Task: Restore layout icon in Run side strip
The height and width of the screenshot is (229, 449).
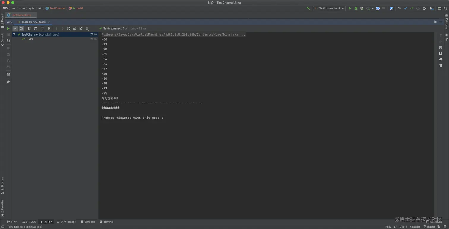Action: click(x=8, y=74)
